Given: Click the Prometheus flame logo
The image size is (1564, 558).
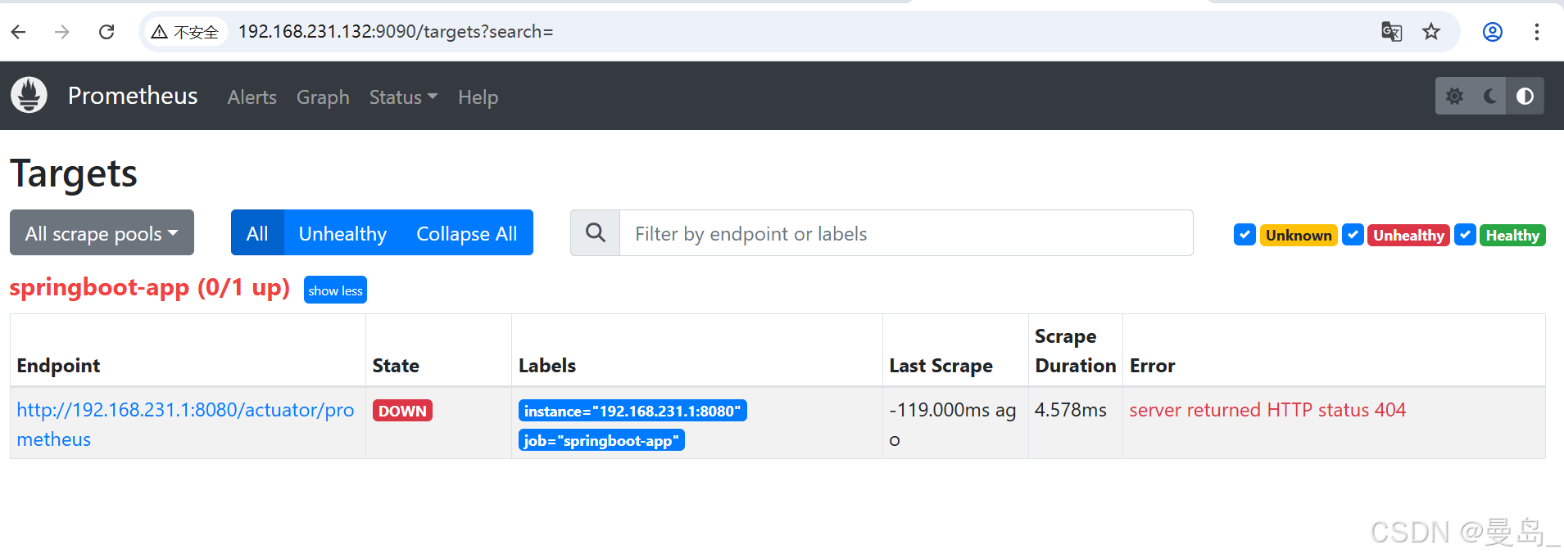Looking at the screenshot, I should (29, 96).
